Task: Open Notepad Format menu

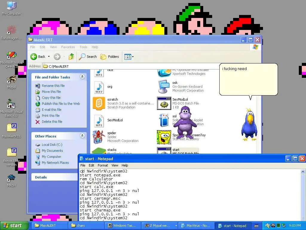Action: pos(103,165)
